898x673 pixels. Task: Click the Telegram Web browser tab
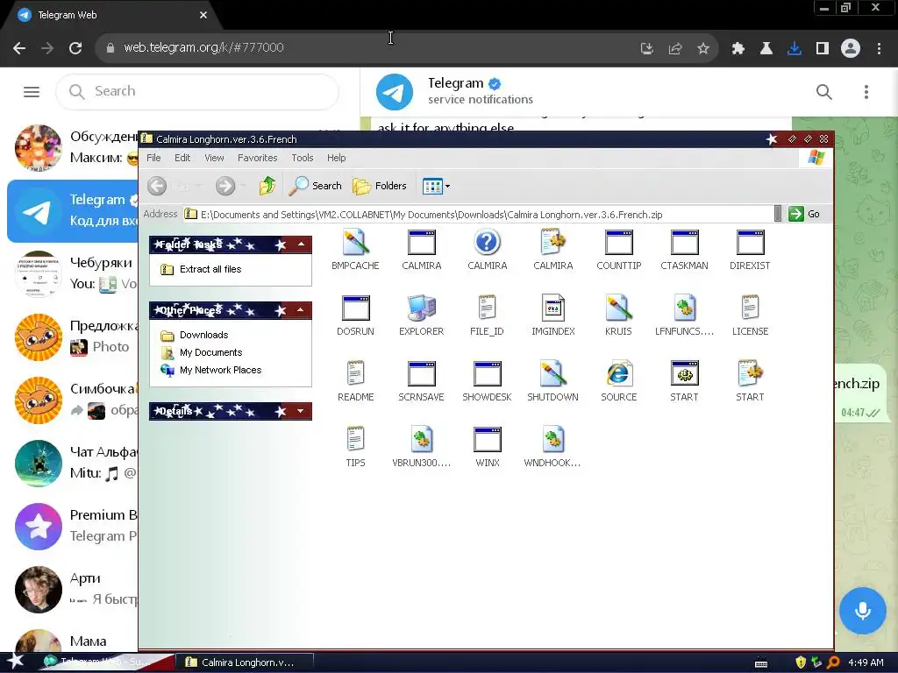111,15
